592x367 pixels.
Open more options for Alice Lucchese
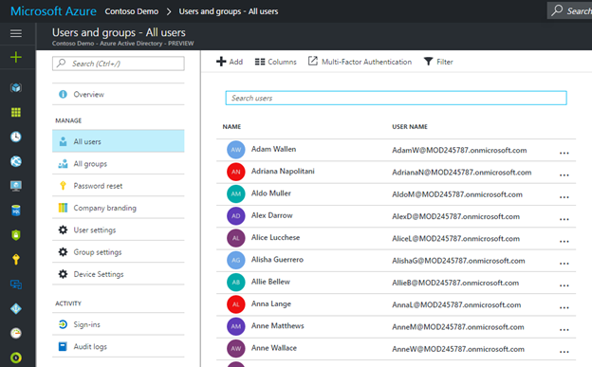pos(564,241)
